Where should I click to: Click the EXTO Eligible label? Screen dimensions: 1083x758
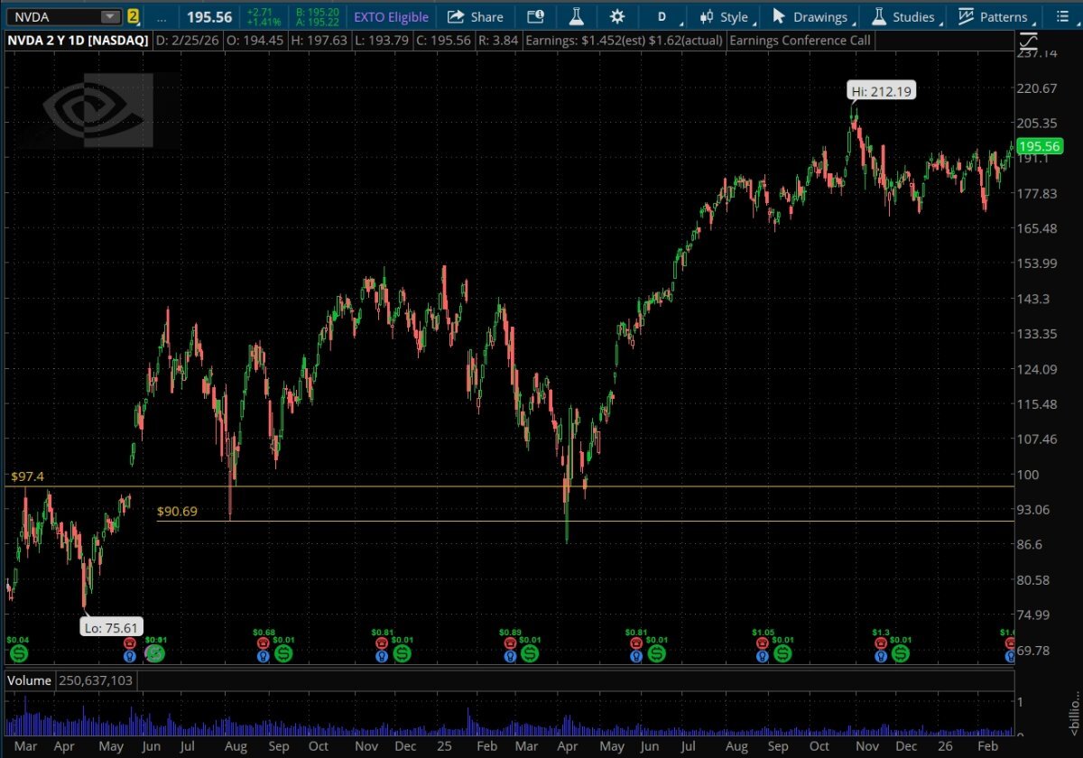pyautogui.click(x=391, y=16)
